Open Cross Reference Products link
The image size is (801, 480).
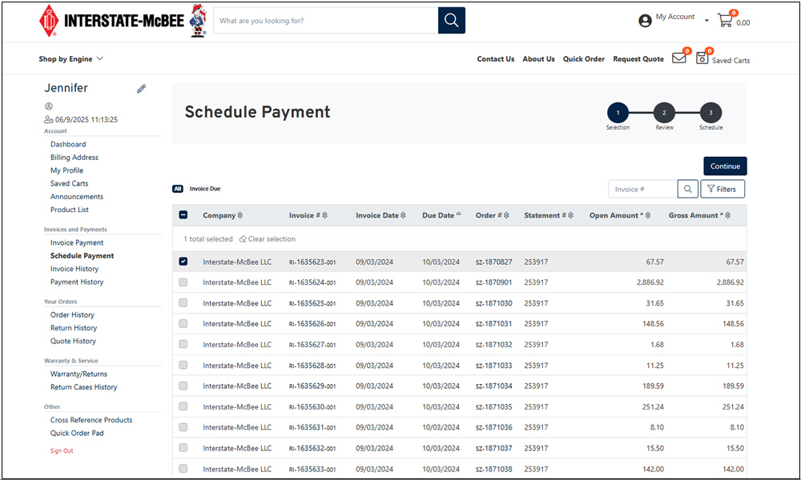tap(91, 420)
